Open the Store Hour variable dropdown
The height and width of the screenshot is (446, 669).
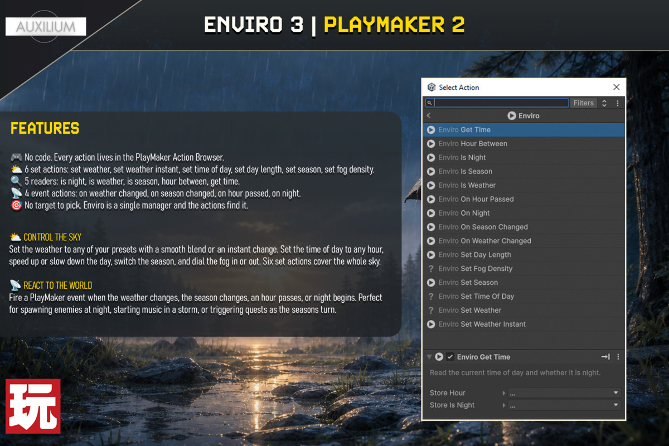coord(564,393)
